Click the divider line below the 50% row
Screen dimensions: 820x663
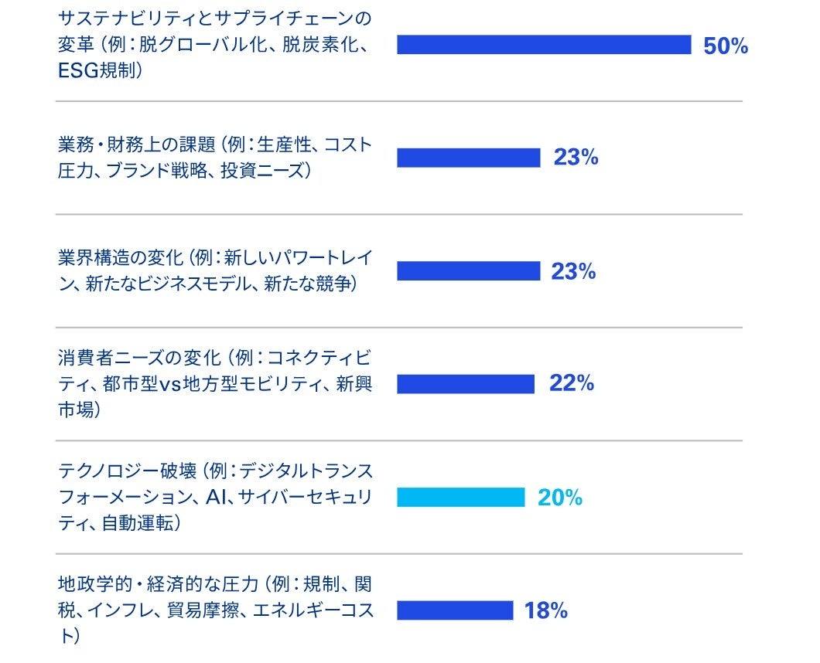pos(398,101)
